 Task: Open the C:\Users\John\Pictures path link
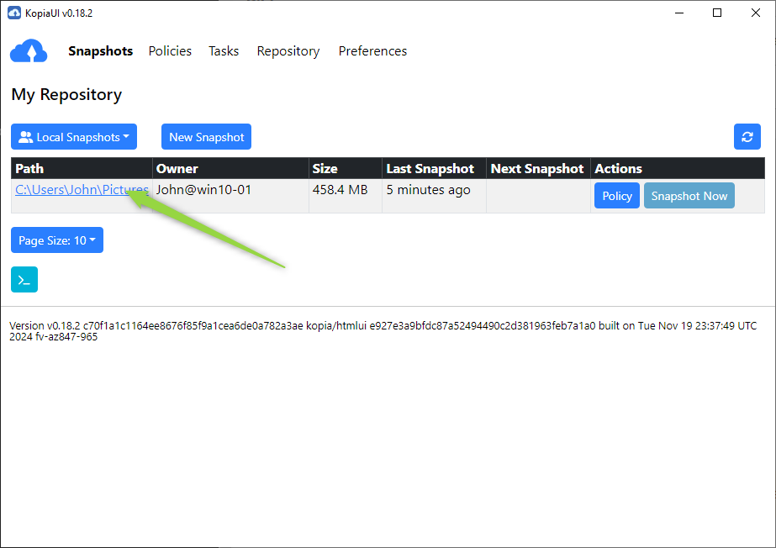coord(82,189)
